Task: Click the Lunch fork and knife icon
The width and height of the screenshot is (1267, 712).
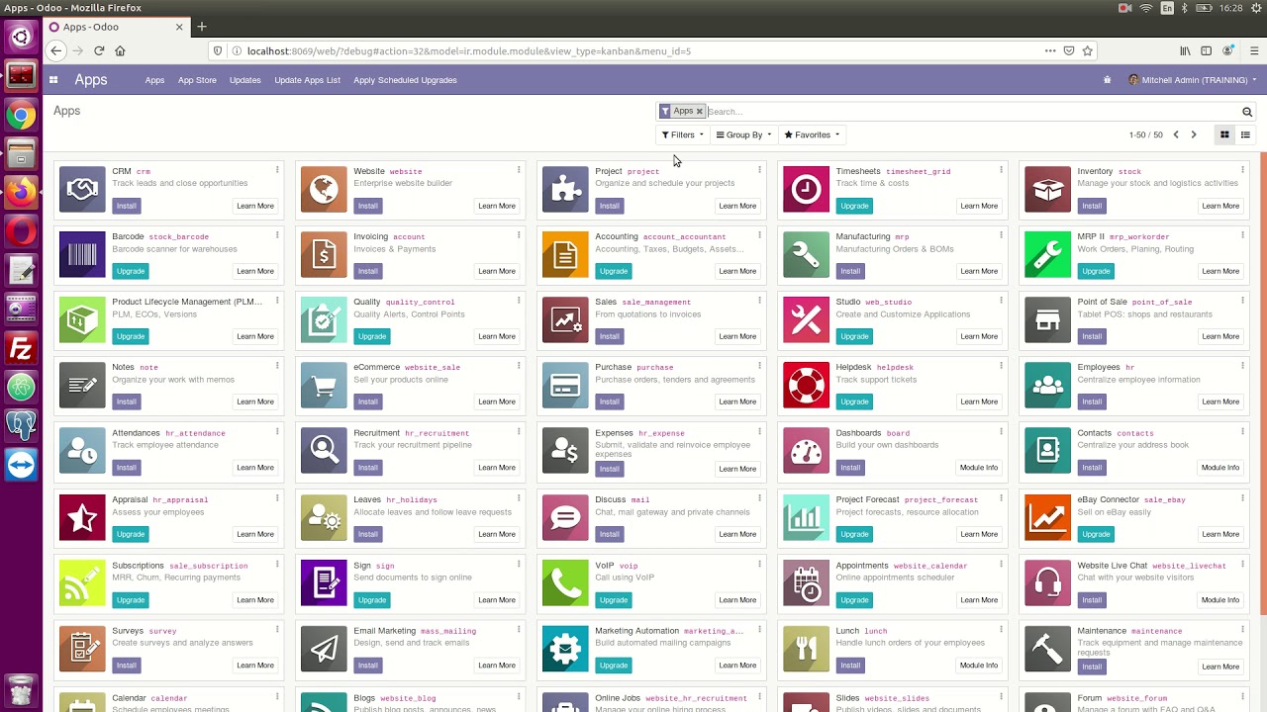Action: (x=807, y=649)
